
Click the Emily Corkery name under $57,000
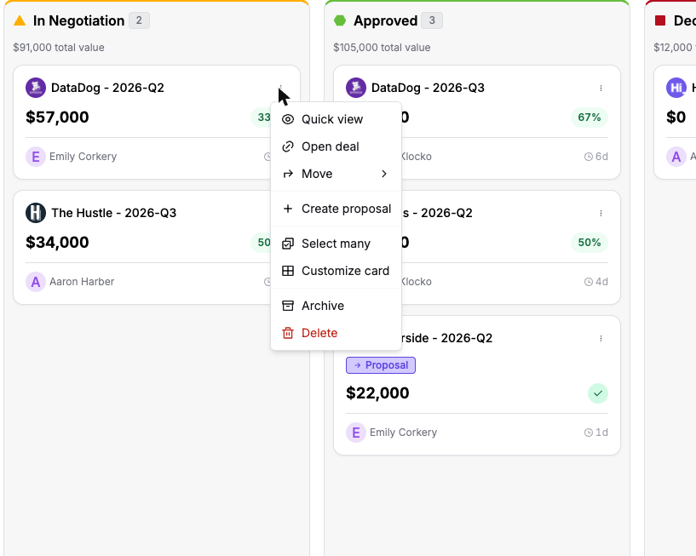pyautogui.click(x=83, y=157)
